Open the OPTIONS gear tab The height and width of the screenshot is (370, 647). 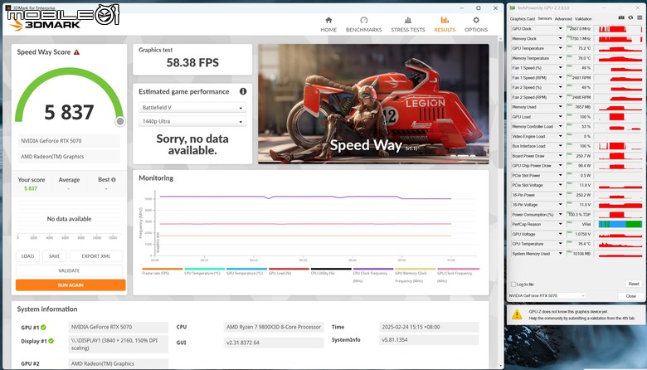pos(476,25)
